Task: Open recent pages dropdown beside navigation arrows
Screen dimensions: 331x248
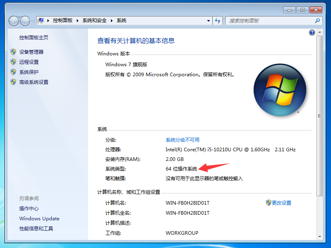Action: [x=33, y=21]
